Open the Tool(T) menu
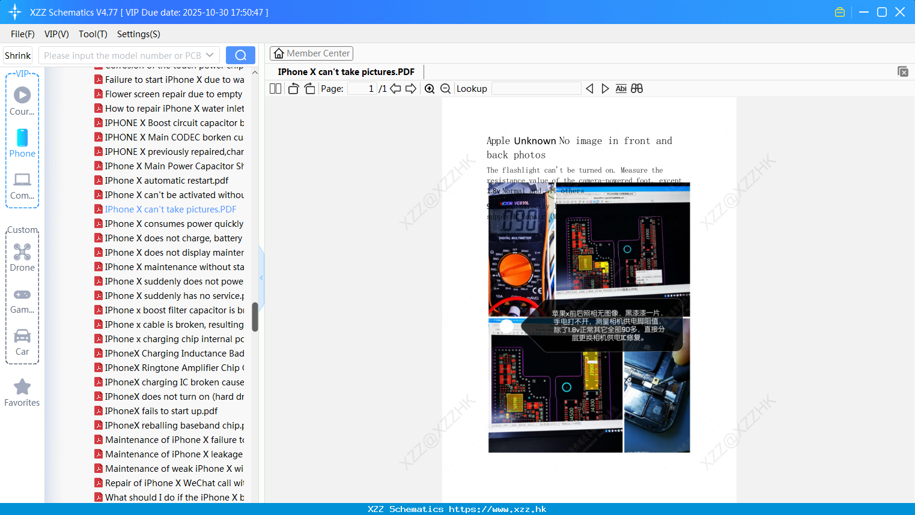The image size is (915, 515). point(93,34)
